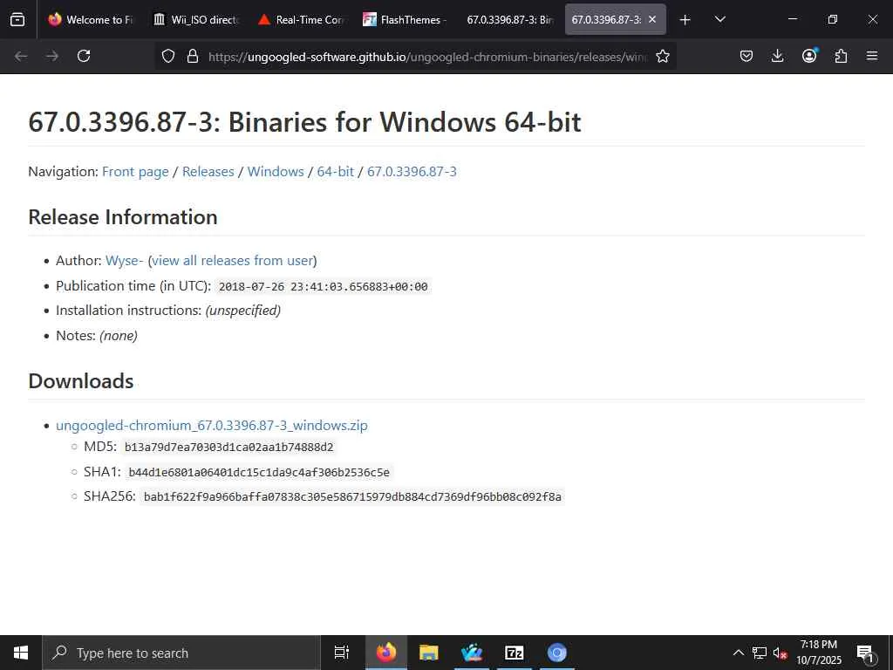Open Firefox from the taskbar
The image size is (893, 670).
(x=386, y=653)
